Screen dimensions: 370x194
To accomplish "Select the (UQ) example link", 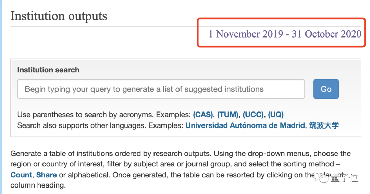I will point(276,115).
